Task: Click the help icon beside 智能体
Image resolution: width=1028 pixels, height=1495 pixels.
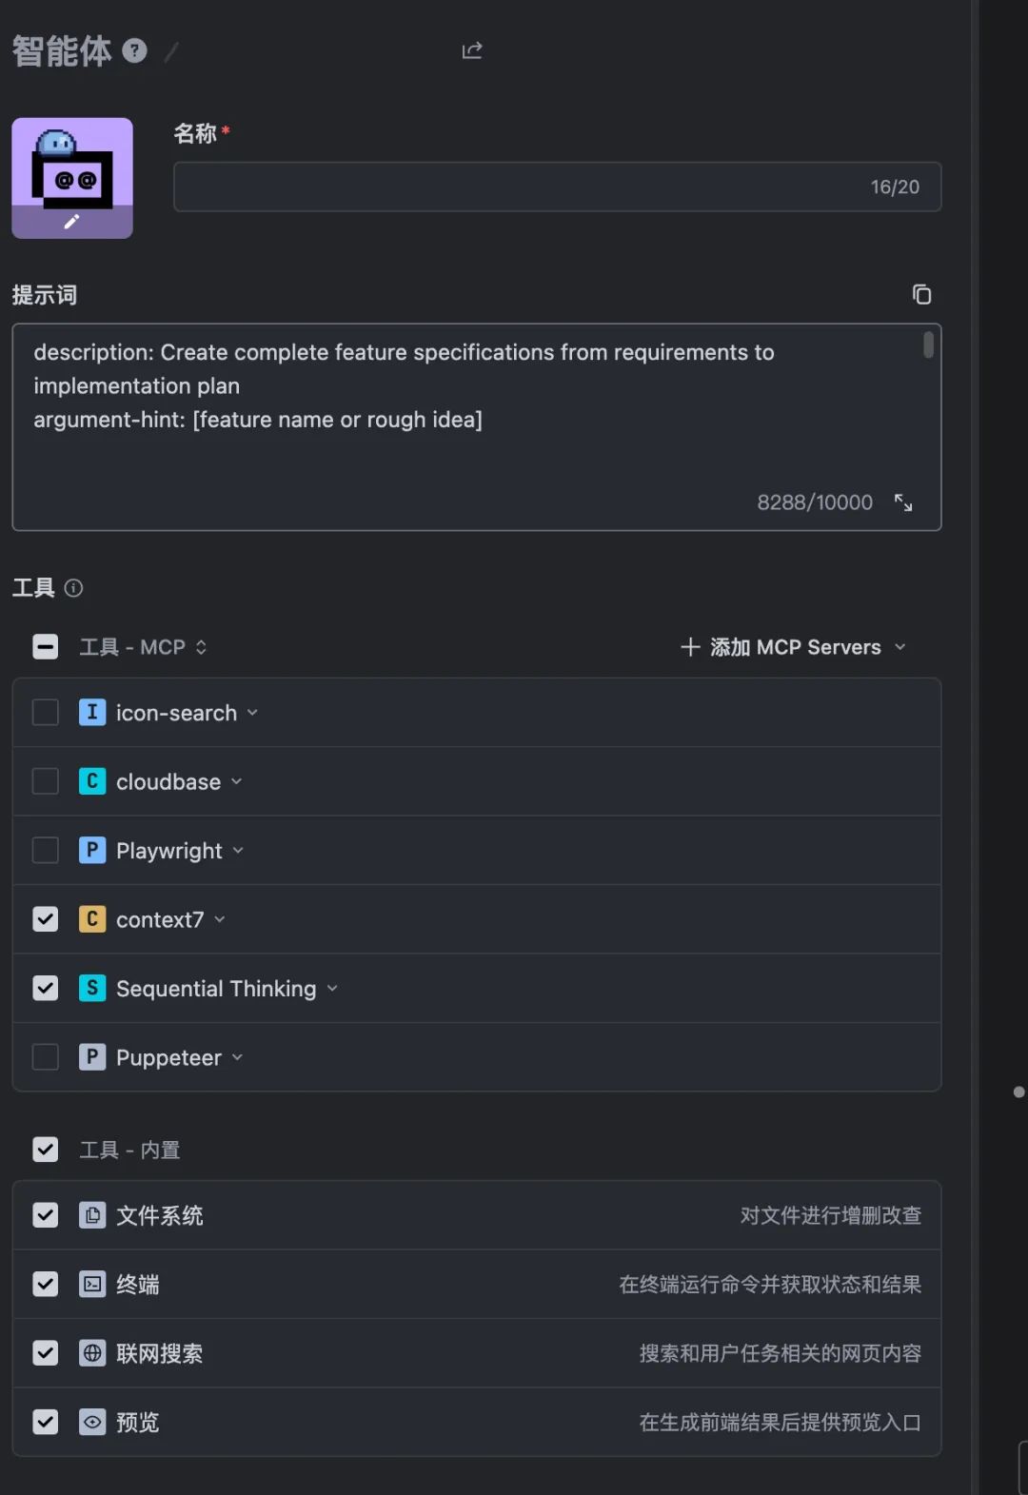Action: point(135,50)
